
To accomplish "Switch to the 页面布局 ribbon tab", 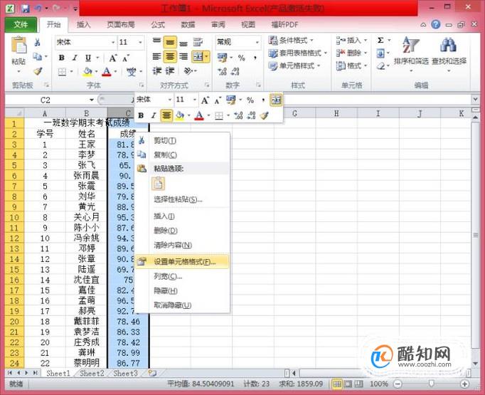I will pyautogui.click(x=121, y=25).
